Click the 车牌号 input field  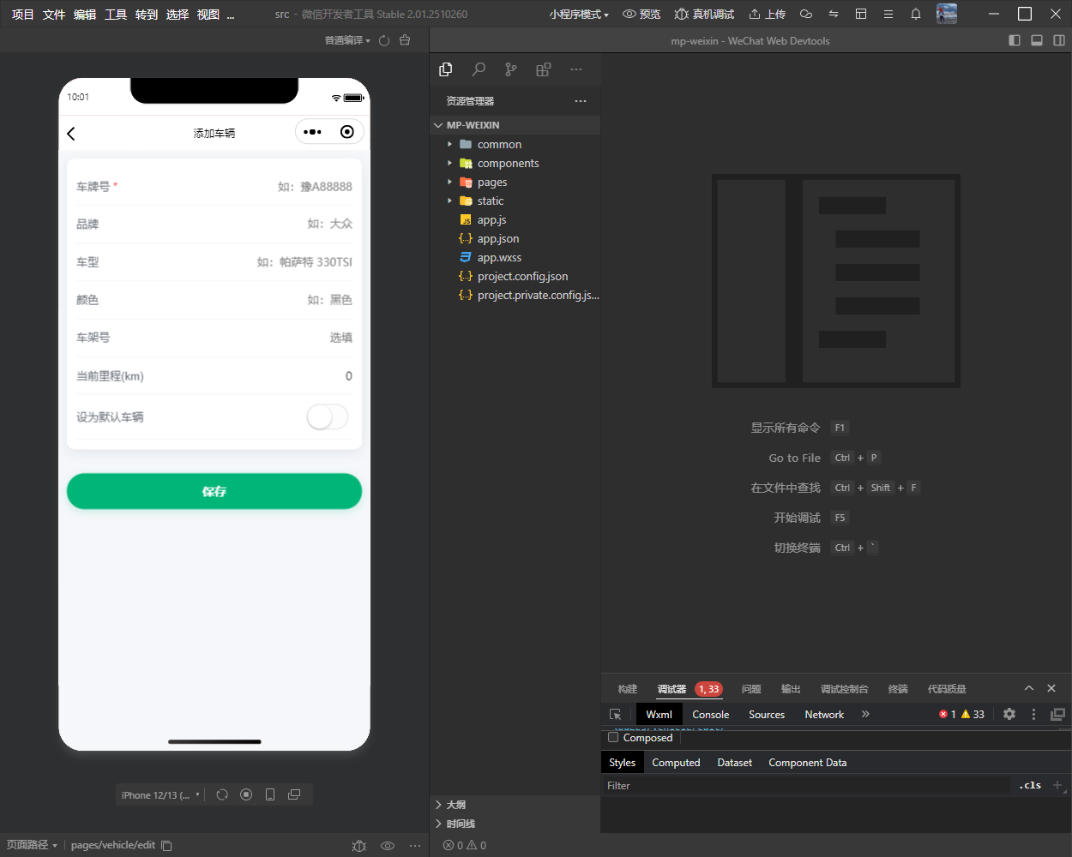(x=214, y=186)
